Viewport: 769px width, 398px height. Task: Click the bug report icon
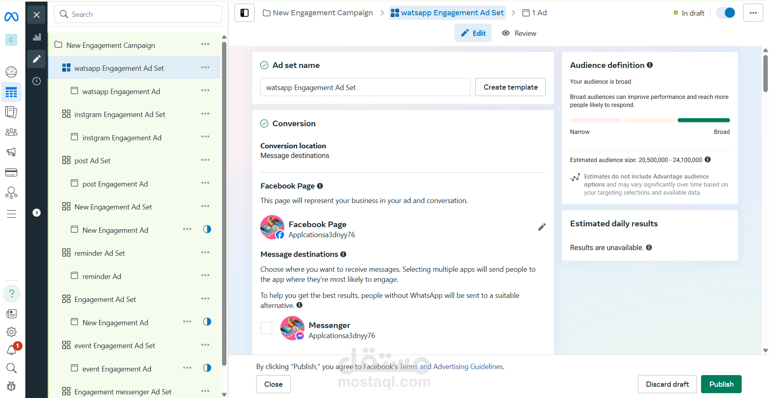(11, 386)
